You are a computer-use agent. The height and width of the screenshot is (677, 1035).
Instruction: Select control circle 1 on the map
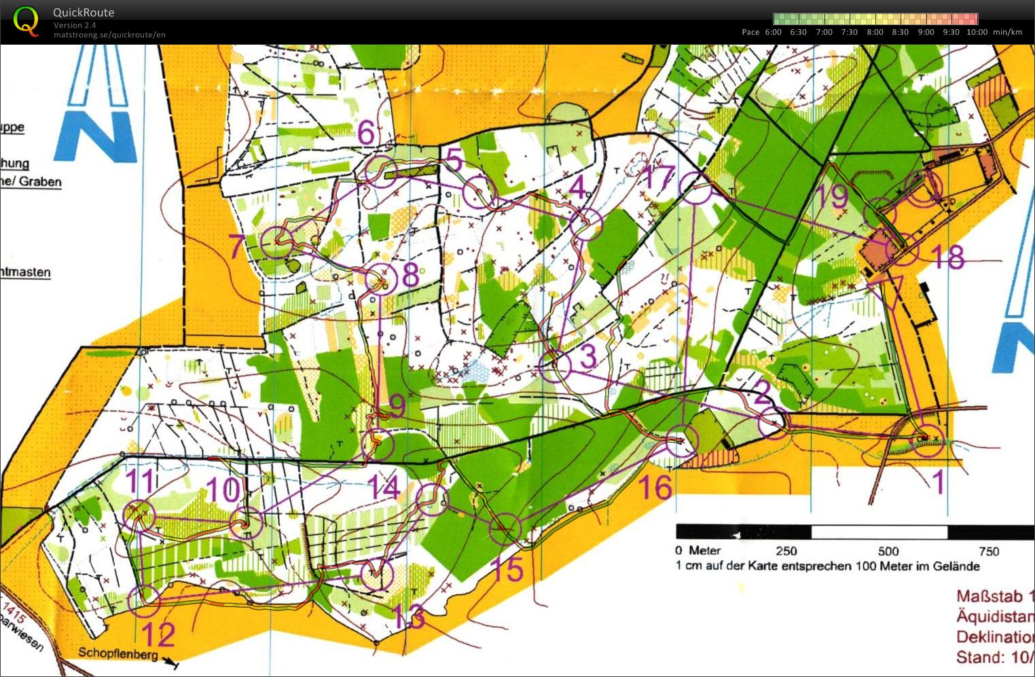click(x=927, y=441)
